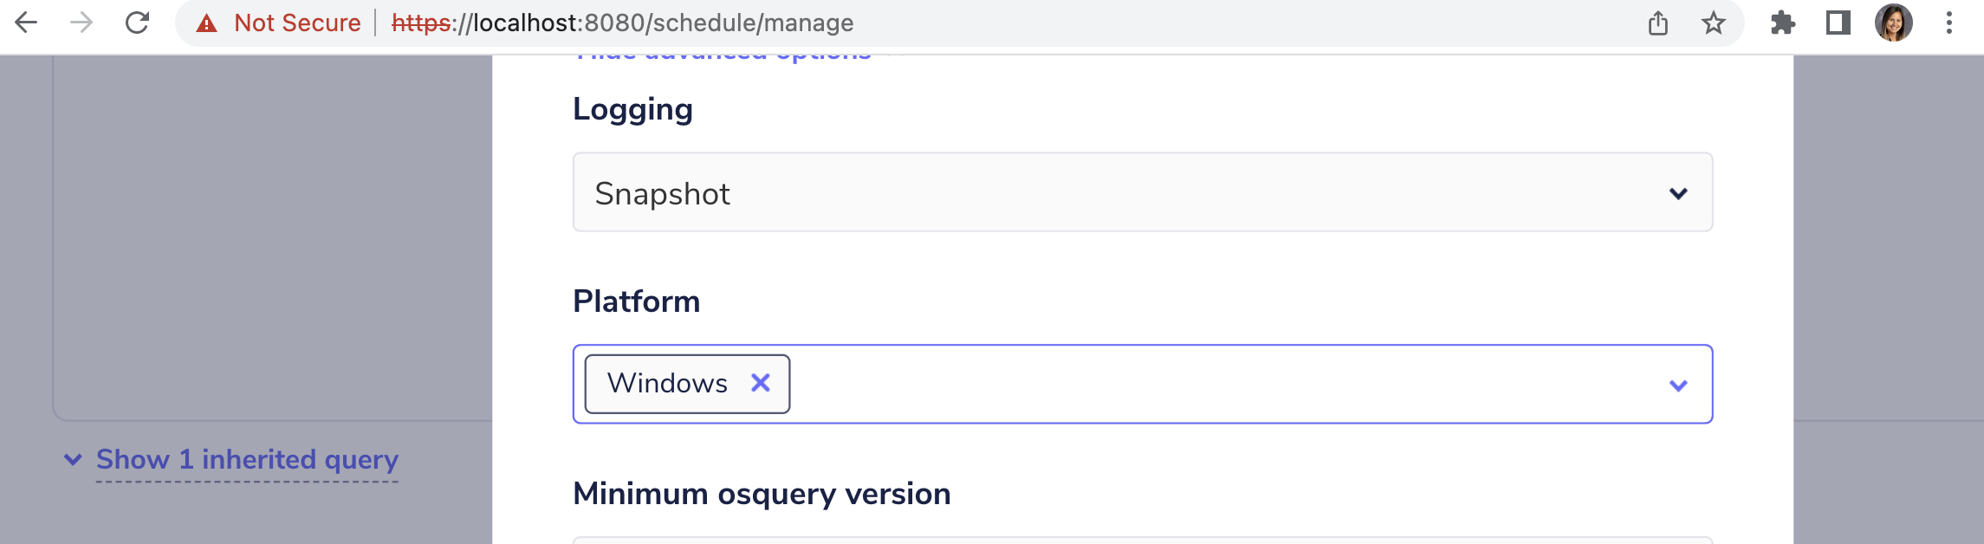Open the extensions puzzle icon
The image size is (1984, 544).
pyautogui.click(x=1782, y=23)
